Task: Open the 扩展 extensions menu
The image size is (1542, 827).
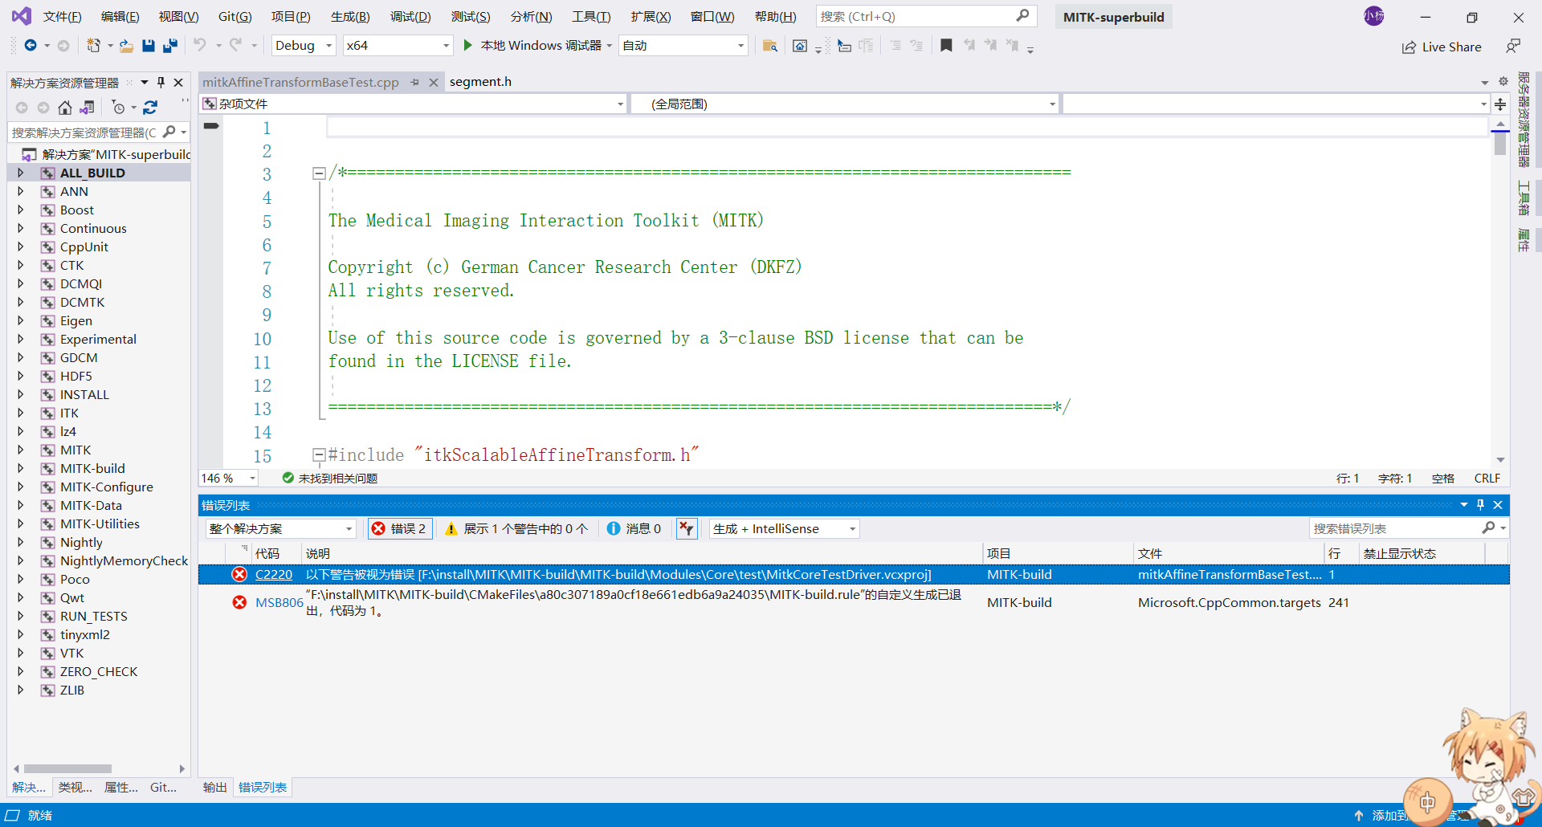Action: tap(651, 16)
